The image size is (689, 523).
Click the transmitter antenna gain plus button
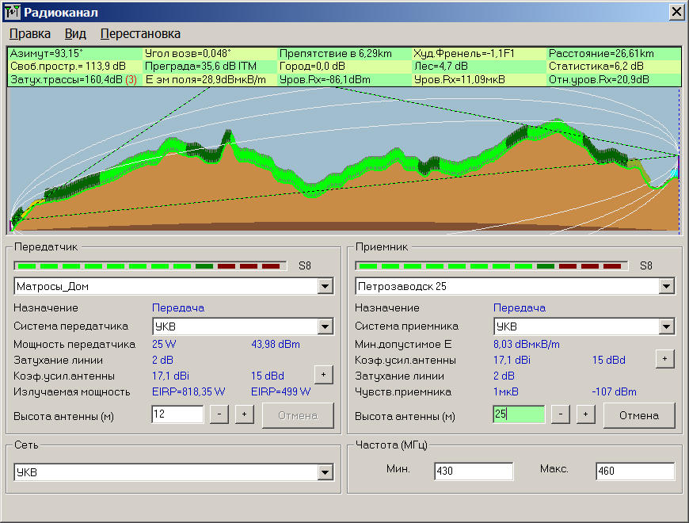point(323,375)
